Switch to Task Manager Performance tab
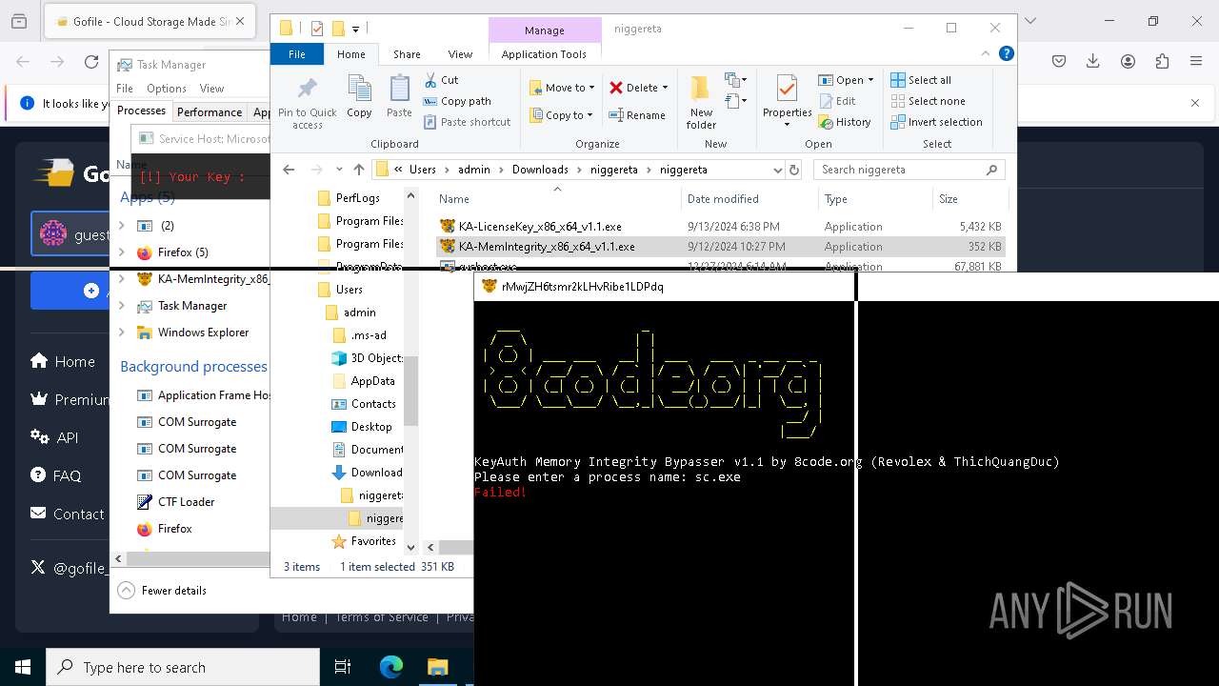Screen dimensions: 1219x686 click(210, 111)
